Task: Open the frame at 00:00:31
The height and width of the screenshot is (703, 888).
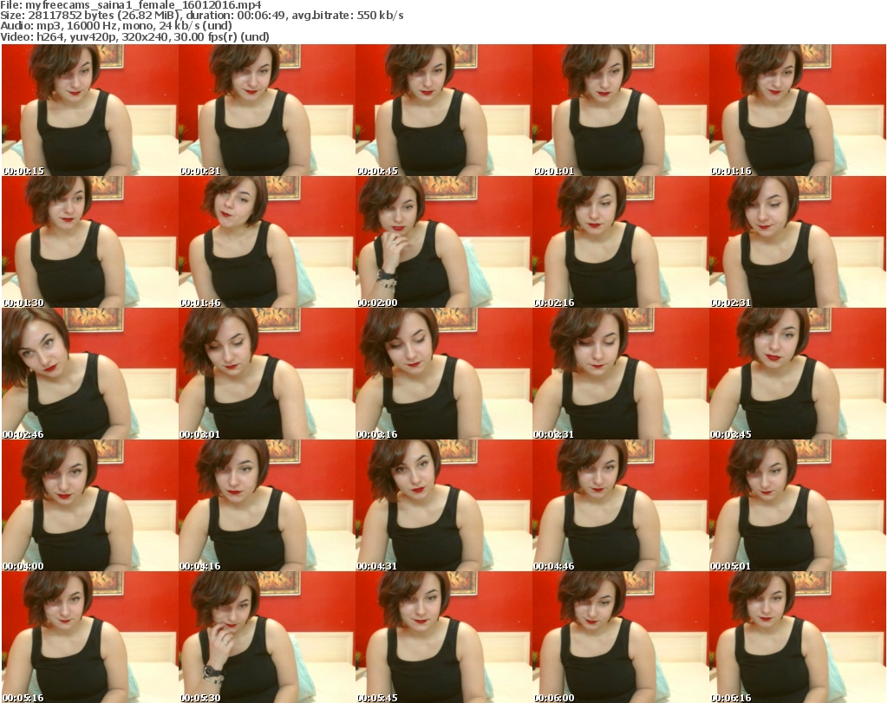Action: (267, 110)
